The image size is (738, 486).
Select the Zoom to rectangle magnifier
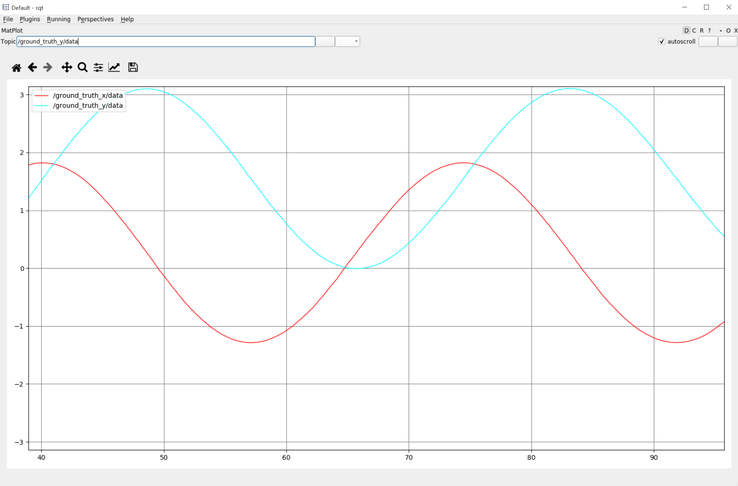click(x=82, y=67)
